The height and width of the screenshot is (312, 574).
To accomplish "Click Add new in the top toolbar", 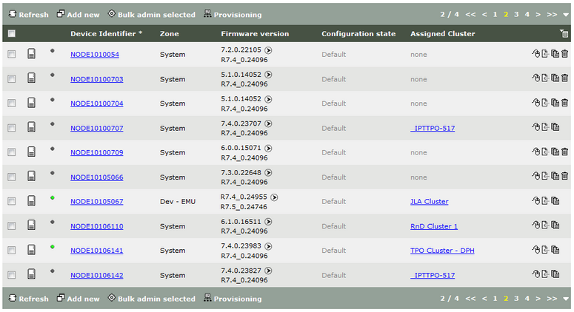I will (x=78, y=14).
